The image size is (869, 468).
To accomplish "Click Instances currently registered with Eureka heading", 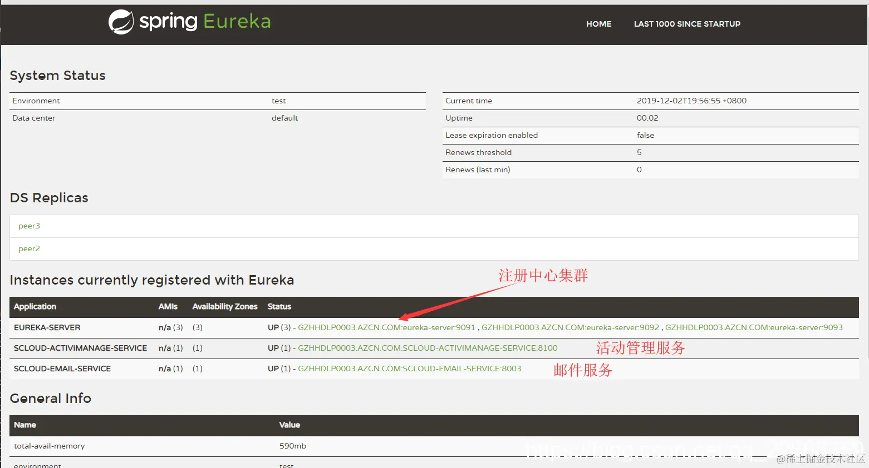I will coord(152,280).
